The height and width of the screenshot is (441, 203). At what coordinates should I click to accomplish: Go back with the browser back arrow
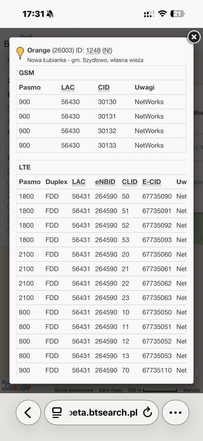coord(28,412)
